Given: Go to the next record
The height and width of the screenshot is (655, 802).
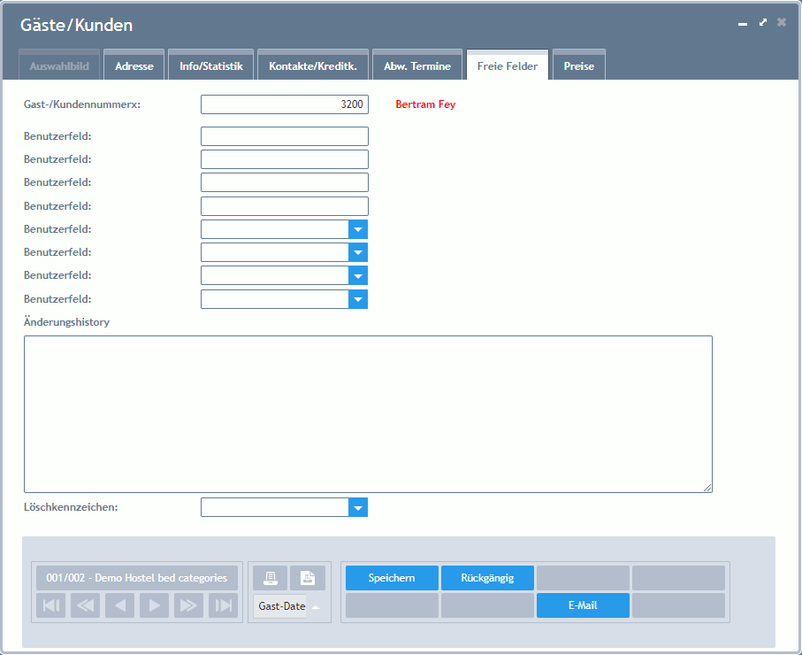Looking at the screenshot, I should click(154, 605).
